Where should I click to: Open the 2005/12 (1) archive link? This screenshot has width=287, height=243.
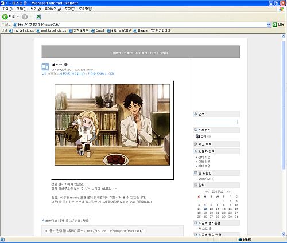click(207, 179)
